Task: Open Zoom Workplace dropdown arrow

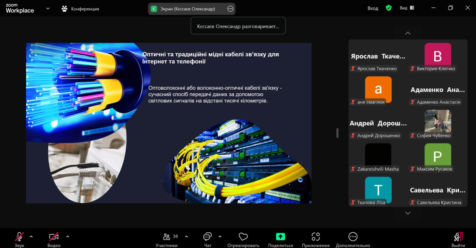Action: pos(48,9)
